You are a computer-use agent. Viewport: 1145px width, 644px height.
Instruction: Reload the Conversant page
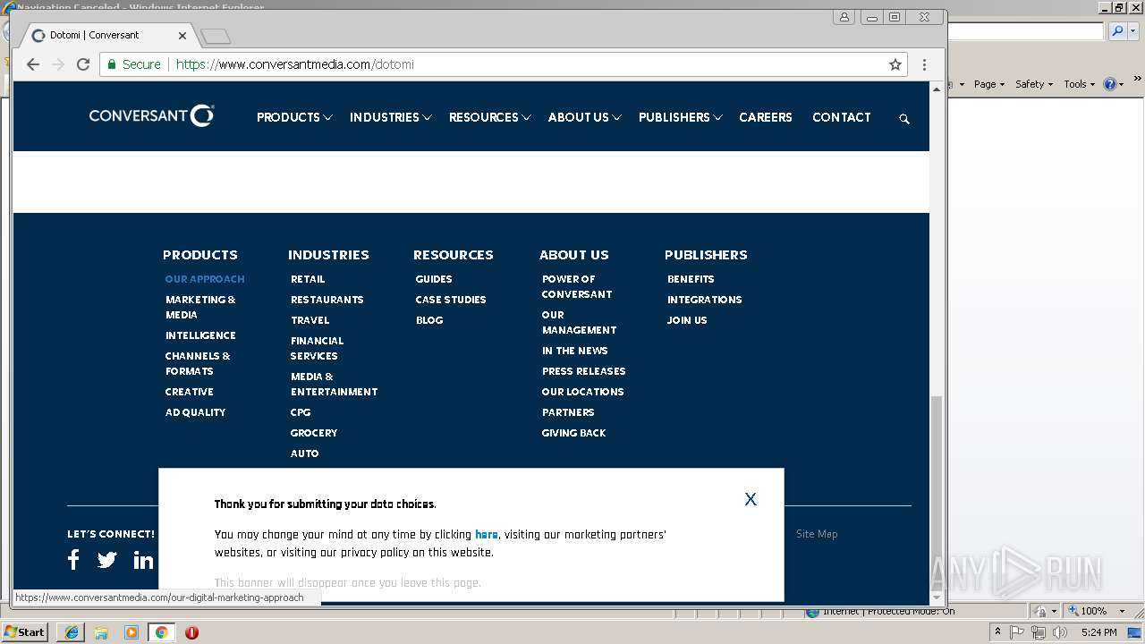click(83, 64)
